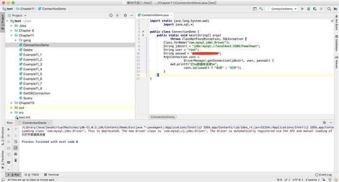The image size is (339, 182).
Task: Click the scroll from source target icon
Action: pos(111,15)
